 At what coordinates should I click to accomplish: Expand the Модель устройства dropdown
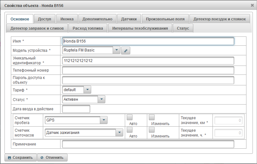click(x=116, y=50)
